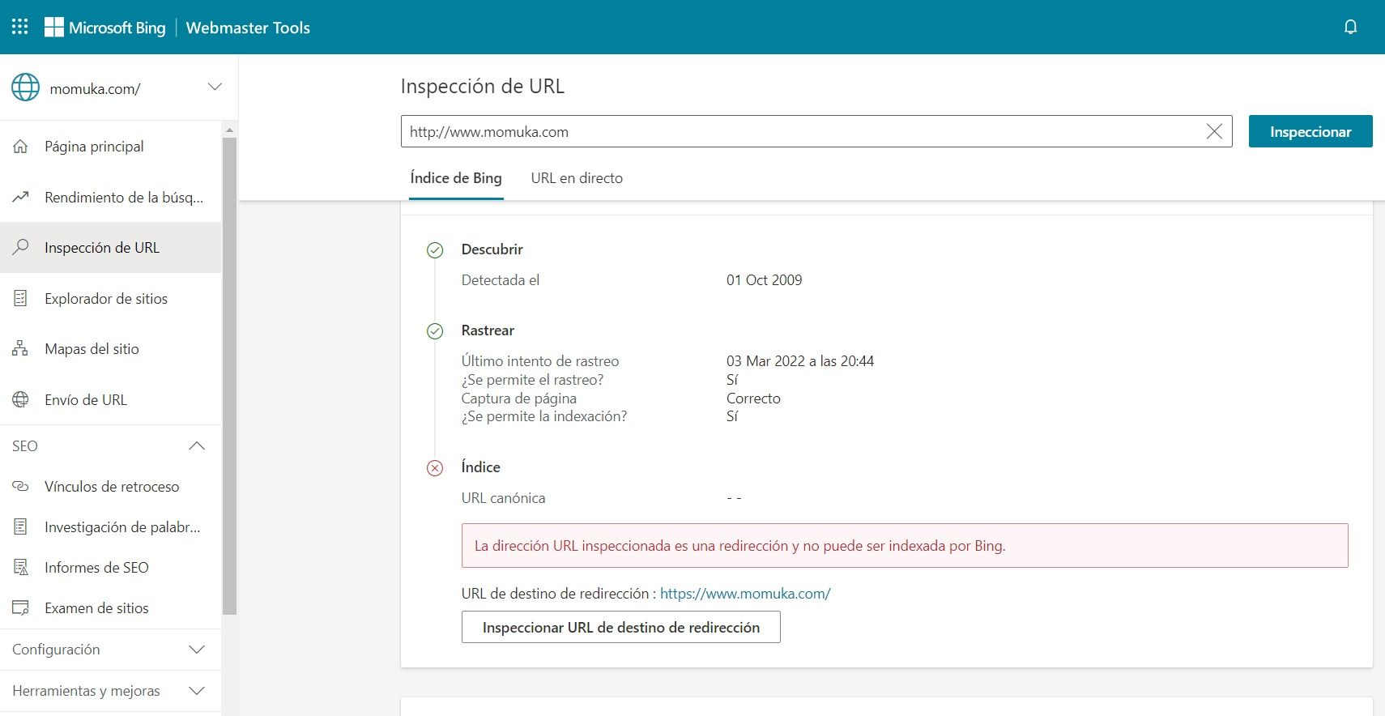This screenshot has width=1385, height=716.
Task: Switch to the Índice de Bing tab
Action: click(x=456, y=178)
